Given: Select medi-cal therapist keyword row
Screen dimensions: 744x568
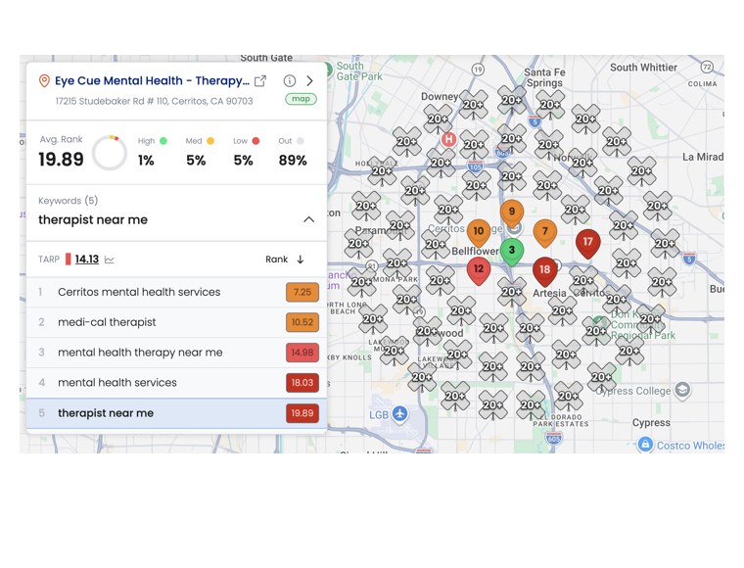Looking at the screenshot, I should point(176,322).
